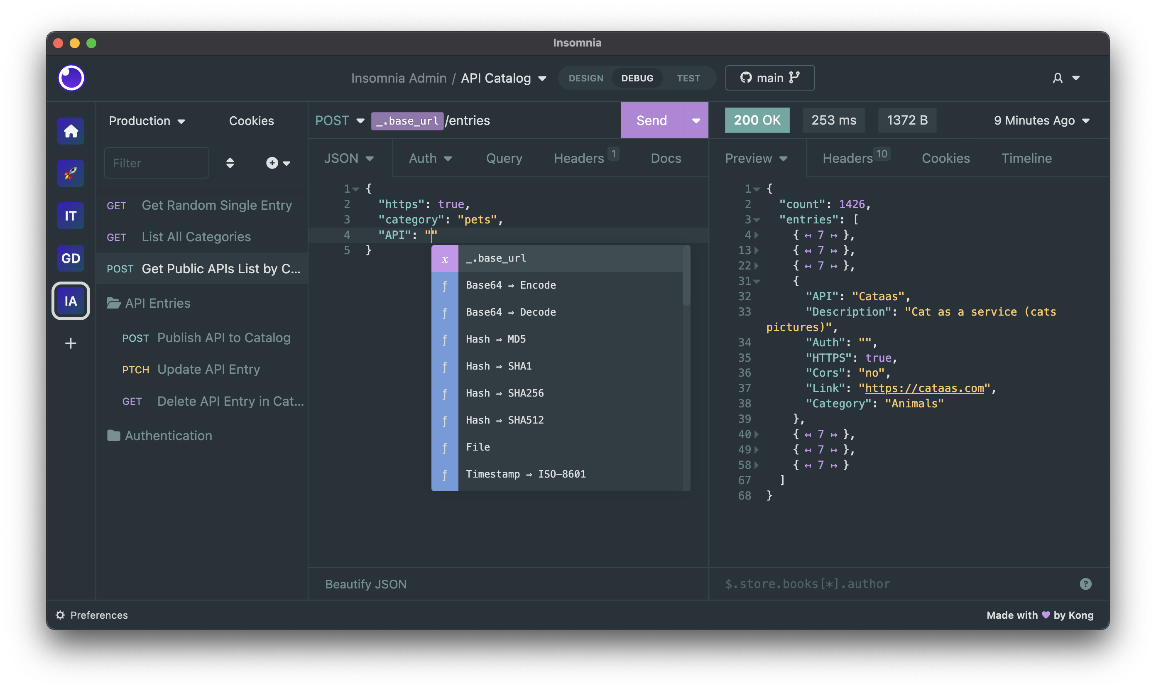The width and height of the screenshot is (1156, 691).
Task: Switch to the Timeline response tab
Action: (x=1026, y=158)
